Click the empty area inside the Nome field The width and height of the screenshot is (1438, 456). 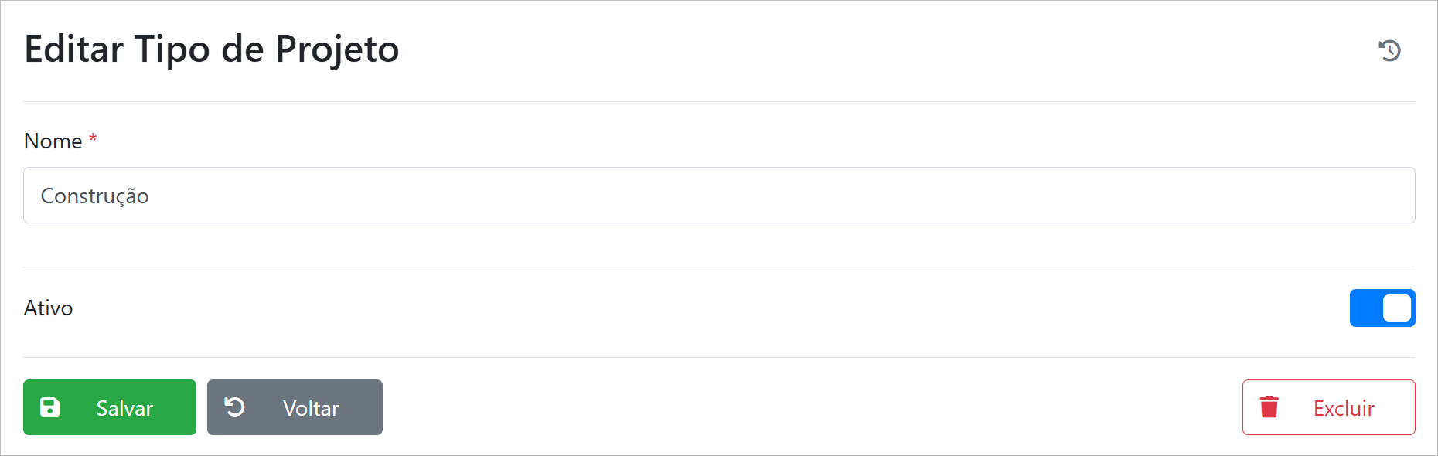[x=773, y=196]
